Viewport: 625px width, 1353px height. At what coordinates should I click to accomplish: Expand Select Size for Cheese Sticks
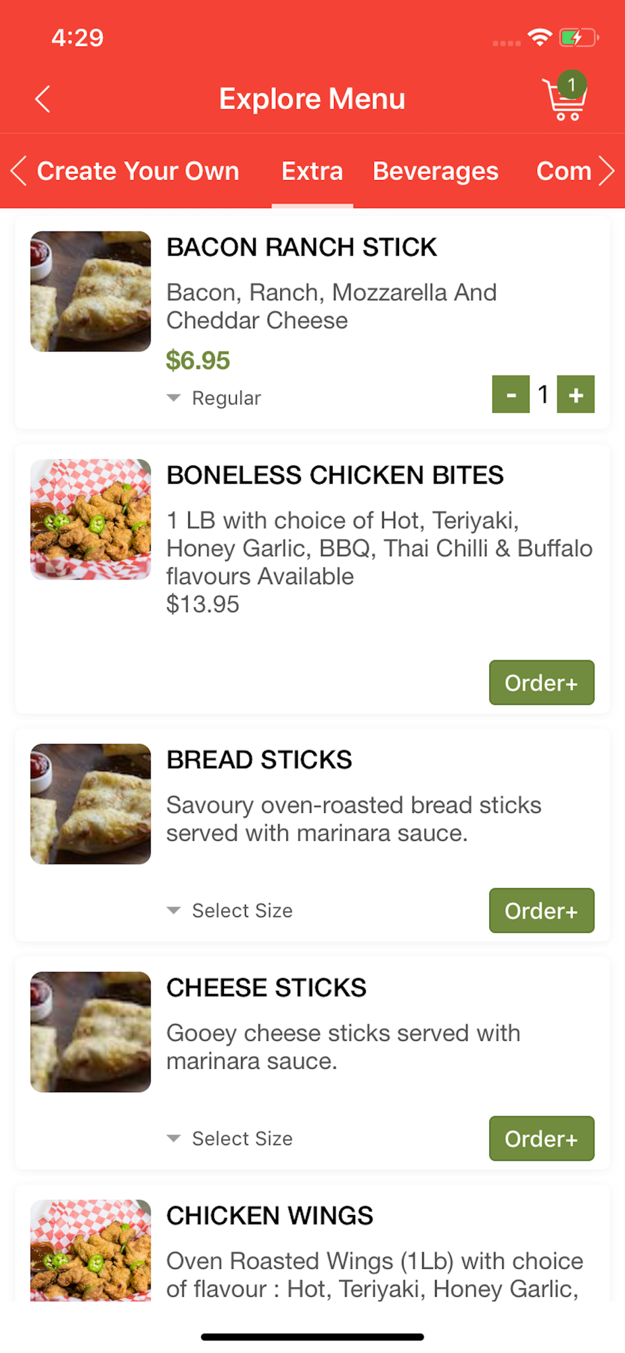coord(230,1139)
